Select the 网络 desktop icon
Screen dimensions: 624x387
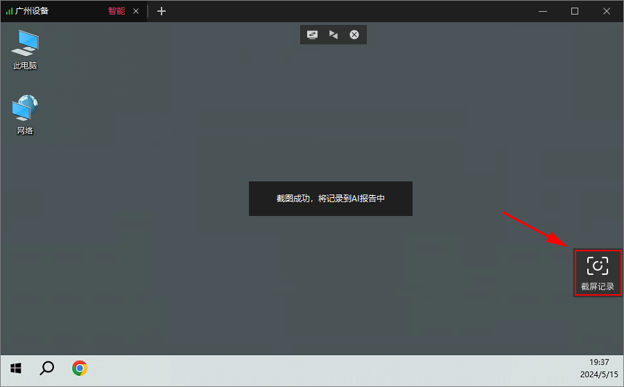coord(25,114)
